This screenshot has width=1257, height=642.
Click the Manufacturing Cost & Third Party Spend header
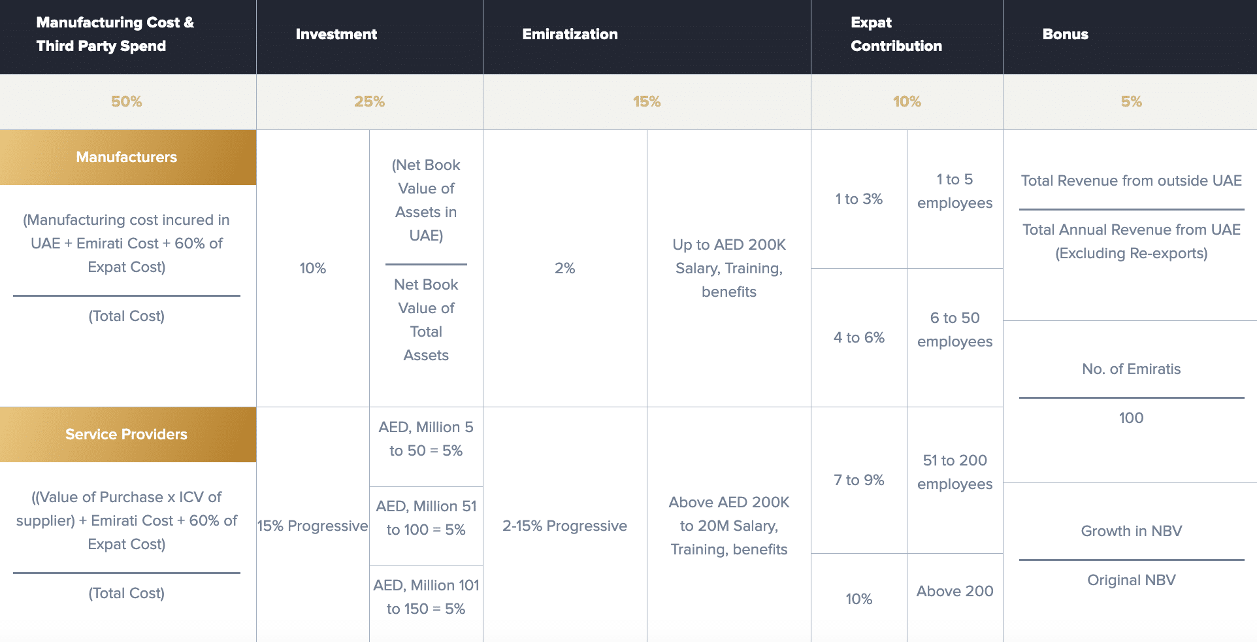click(x=115, y=34)
